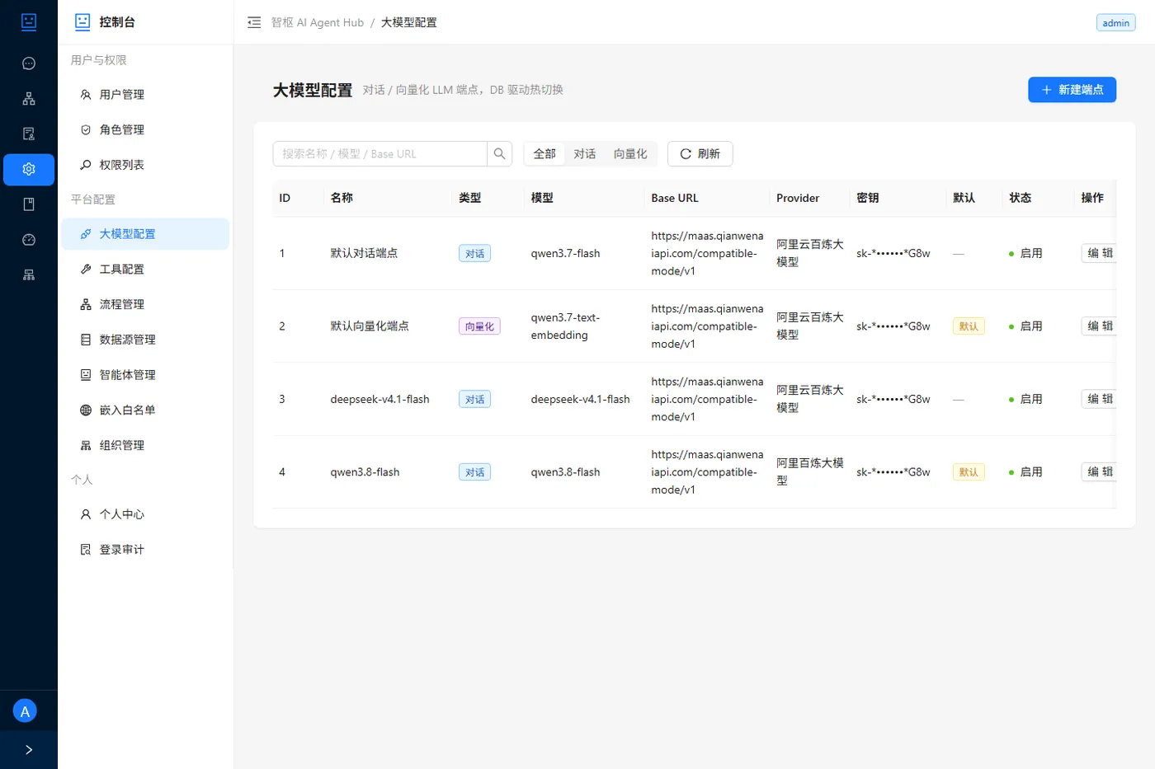Click the 状态 column header
The width and height of the screenshot is (1155, 769).
coord(1021,198)
